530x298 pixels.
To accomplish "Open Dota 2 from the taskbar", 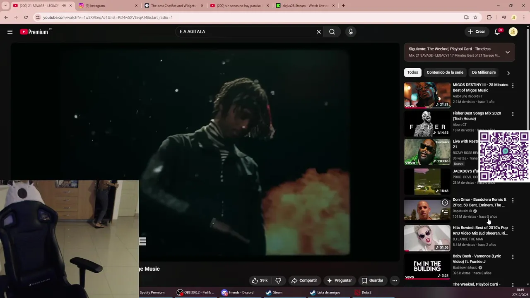I will [363, 292].
